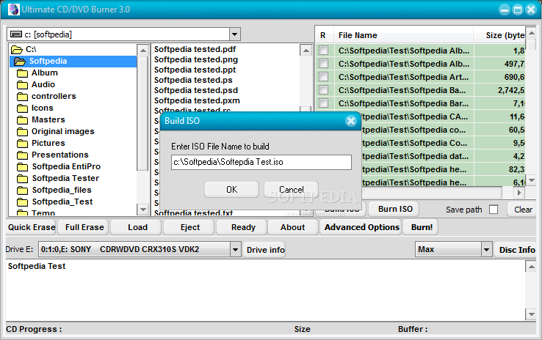Check the box for Softpedia Bar... row

point(324,103)
